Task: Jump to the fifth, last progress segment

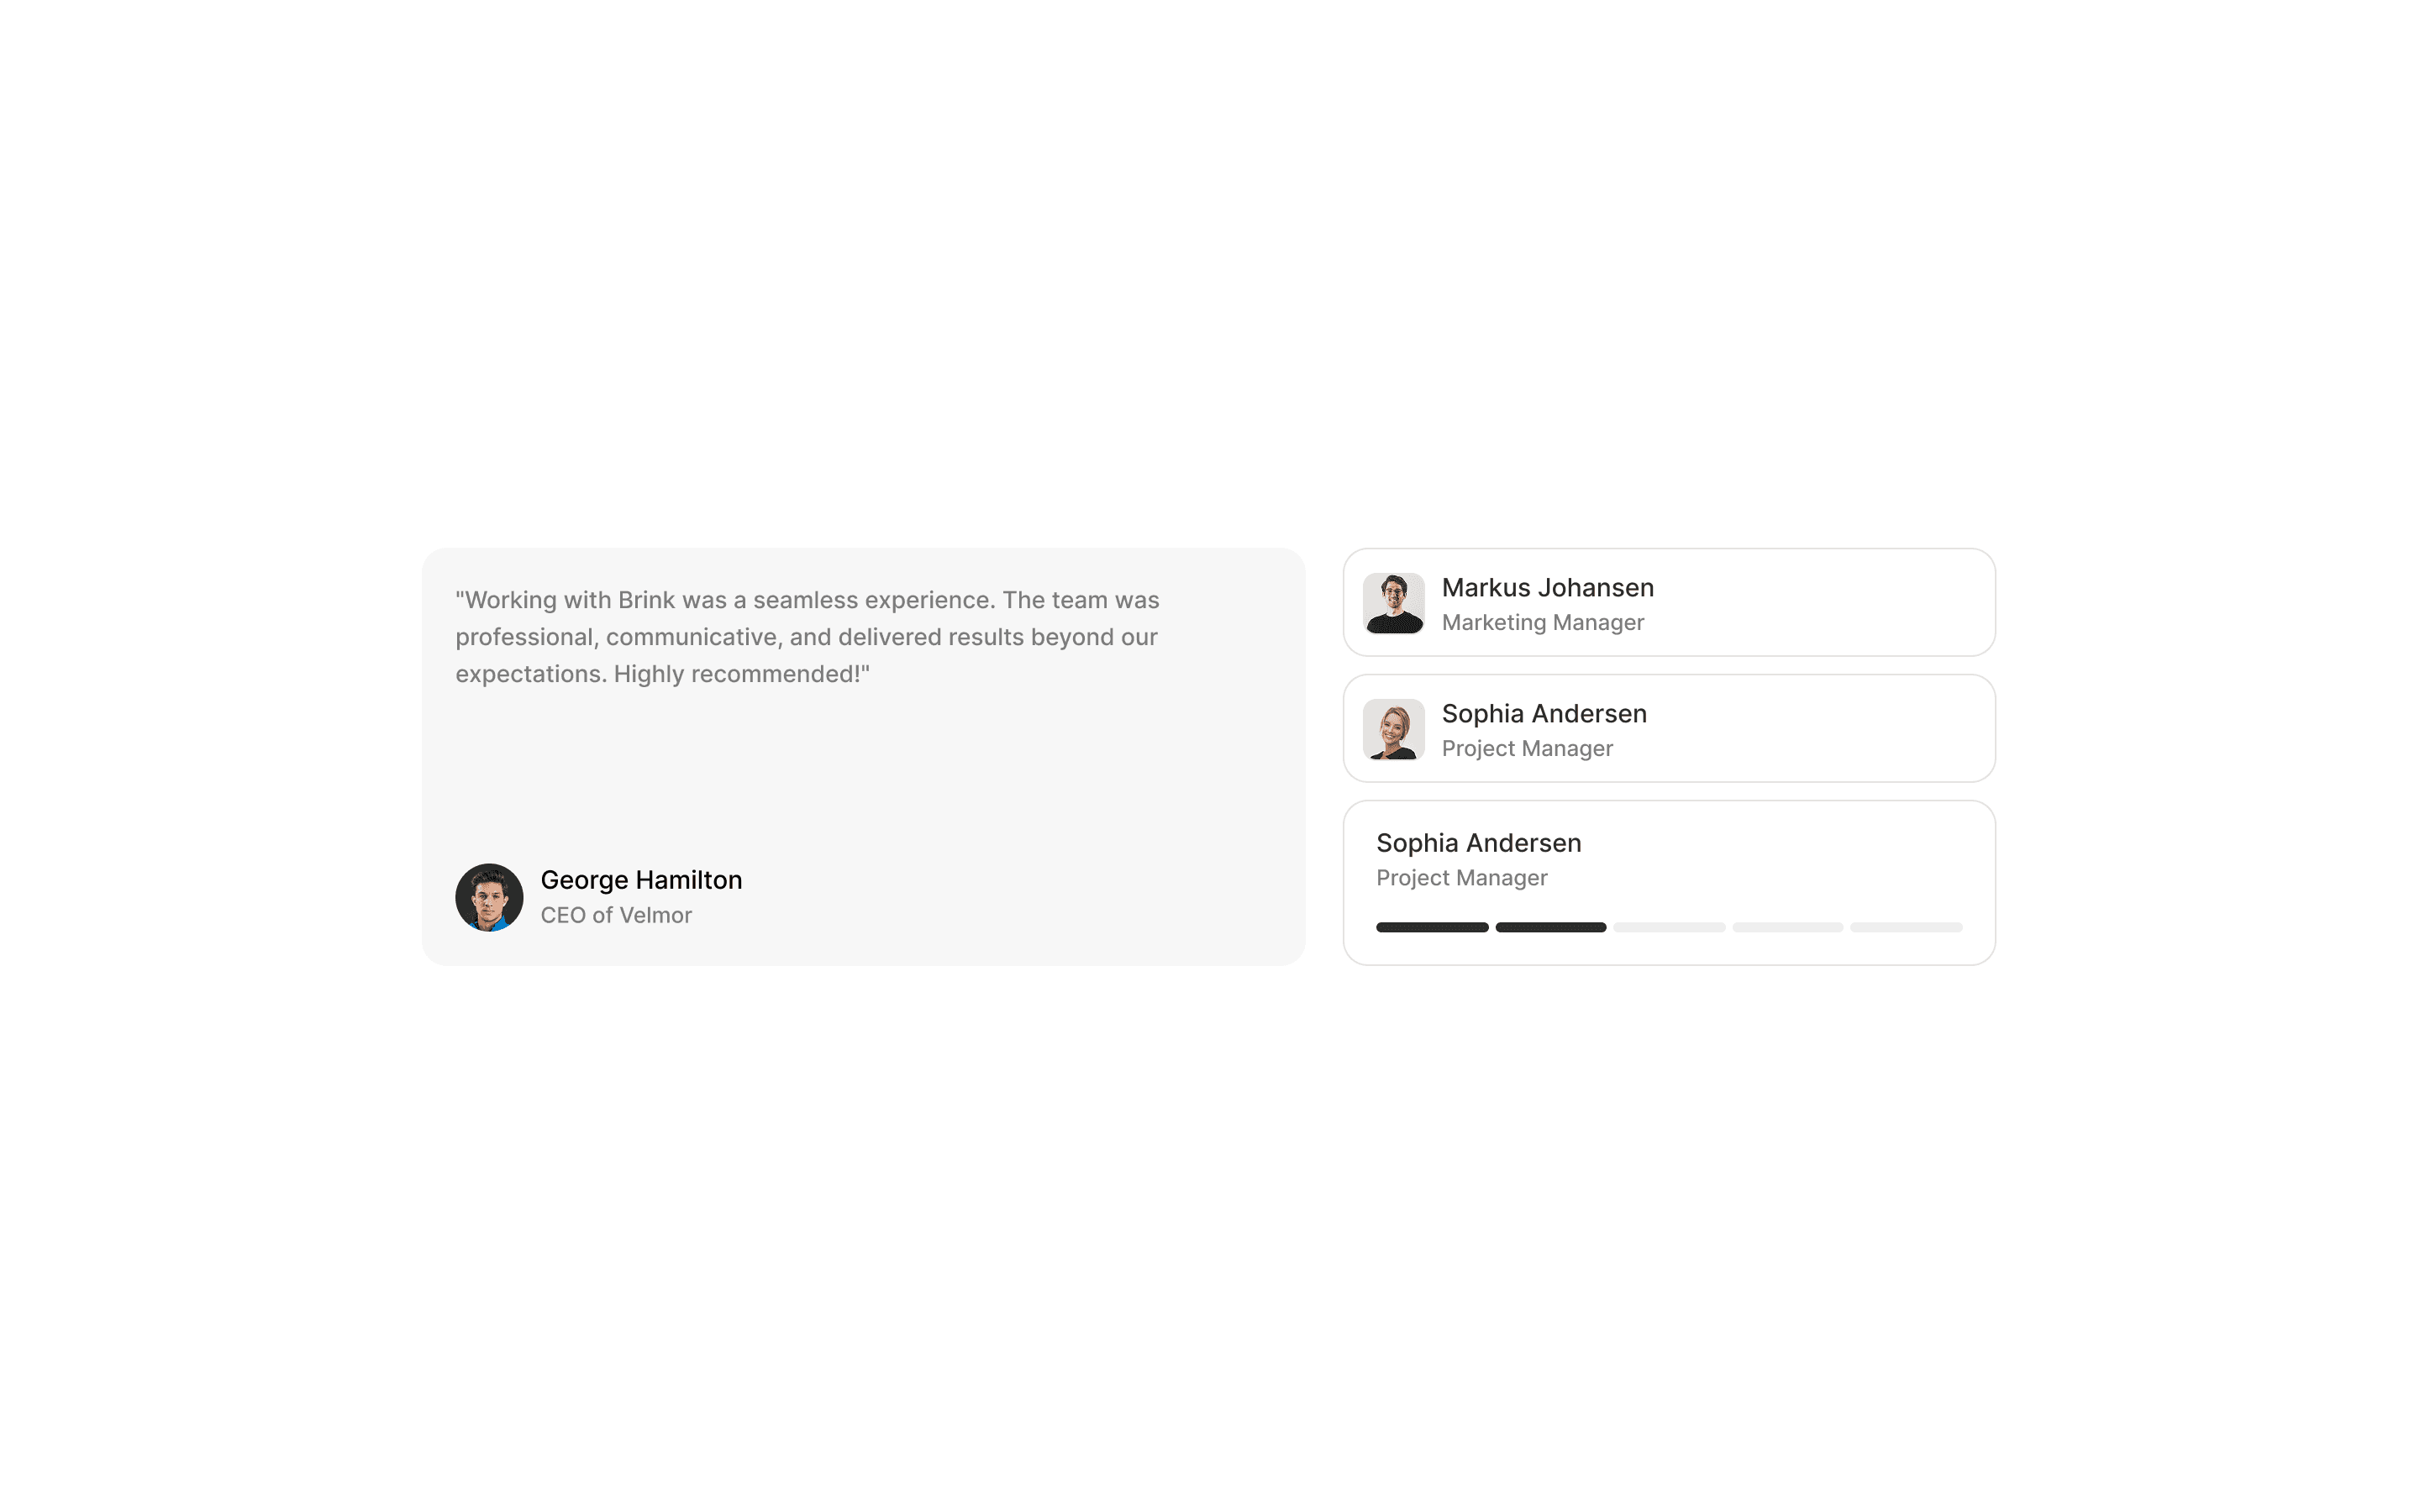Action: pyautogui.click(x=1905, y=927)
